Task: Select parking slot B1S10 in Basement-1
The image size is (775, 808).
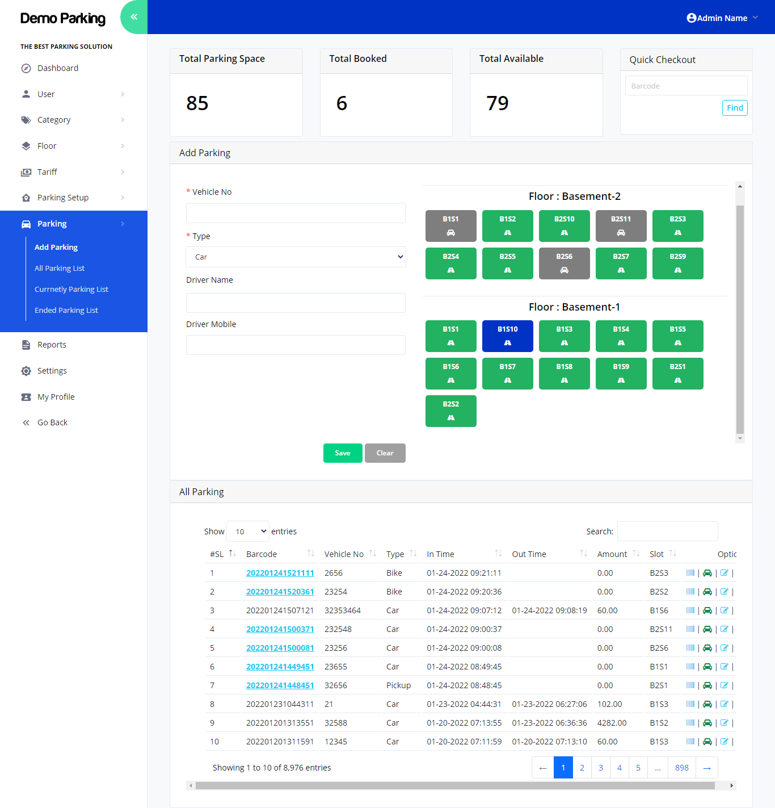Action: coord(507,336)
